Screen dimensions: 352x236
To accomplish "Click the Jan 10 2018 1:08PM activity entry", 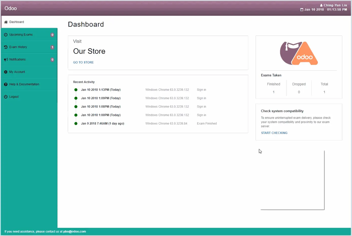I will point(101,107).
